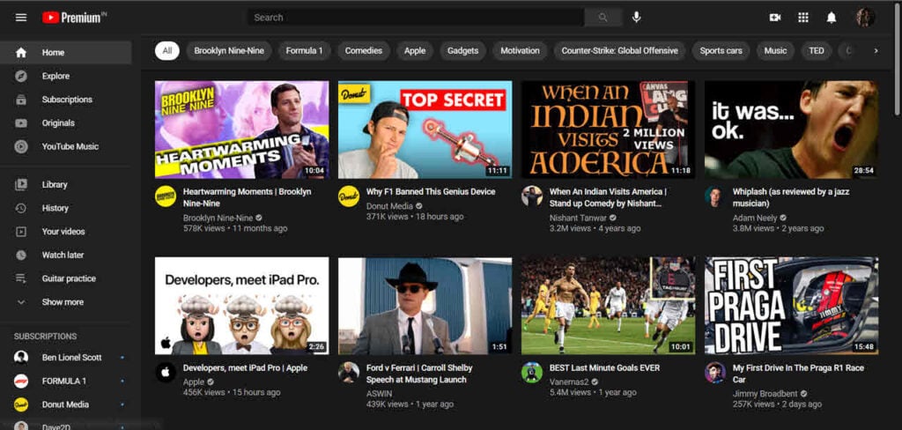
Task: Click ASWIN channel avatar
Action: (x=349, y=373)
